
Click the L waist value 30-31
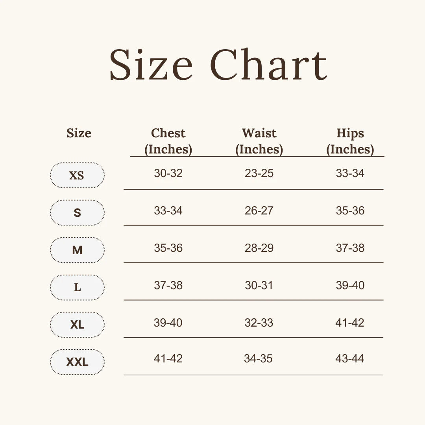tap(259, 285)
